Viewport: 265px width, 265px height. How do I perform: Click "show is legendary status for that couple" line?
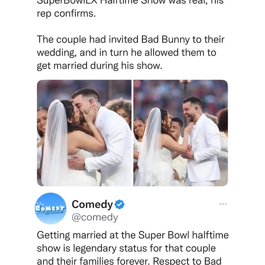(x=126, y=249)
